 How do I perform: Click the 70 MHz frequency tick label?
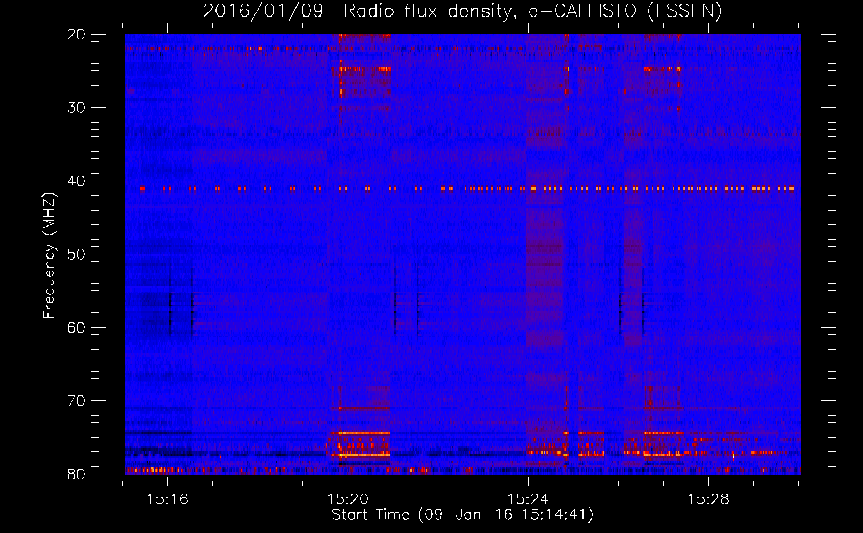pos(76,401)
